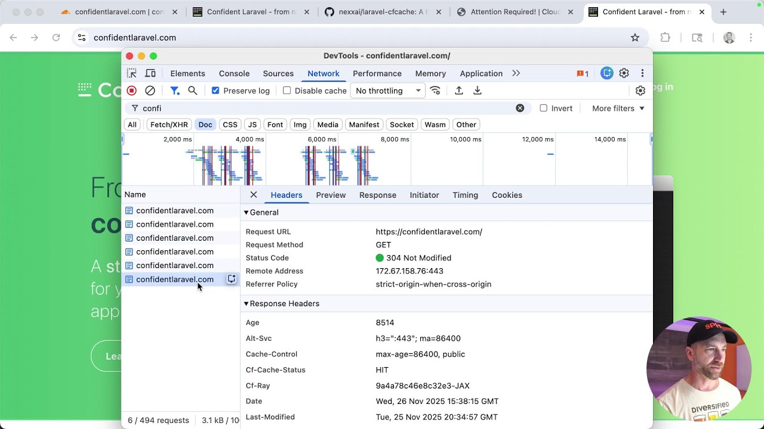Click the inspect element picker icon
Viewport: 764px width, 429px height.
132,73
